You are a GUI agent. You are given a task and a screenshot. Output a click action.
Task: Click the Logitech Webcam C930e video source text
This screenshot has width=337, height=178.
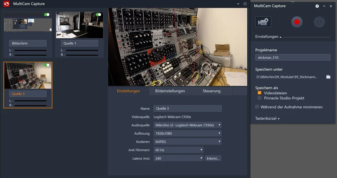pos(172,117)
